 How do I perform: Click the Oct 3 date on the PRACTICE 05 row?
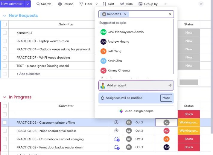[x=139, y=139]
